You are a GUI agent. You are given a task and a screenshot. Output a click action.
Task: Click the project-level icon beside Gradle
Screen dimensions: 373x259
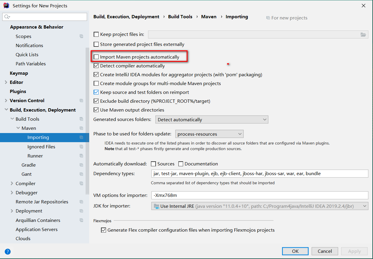tap(81, 165)
